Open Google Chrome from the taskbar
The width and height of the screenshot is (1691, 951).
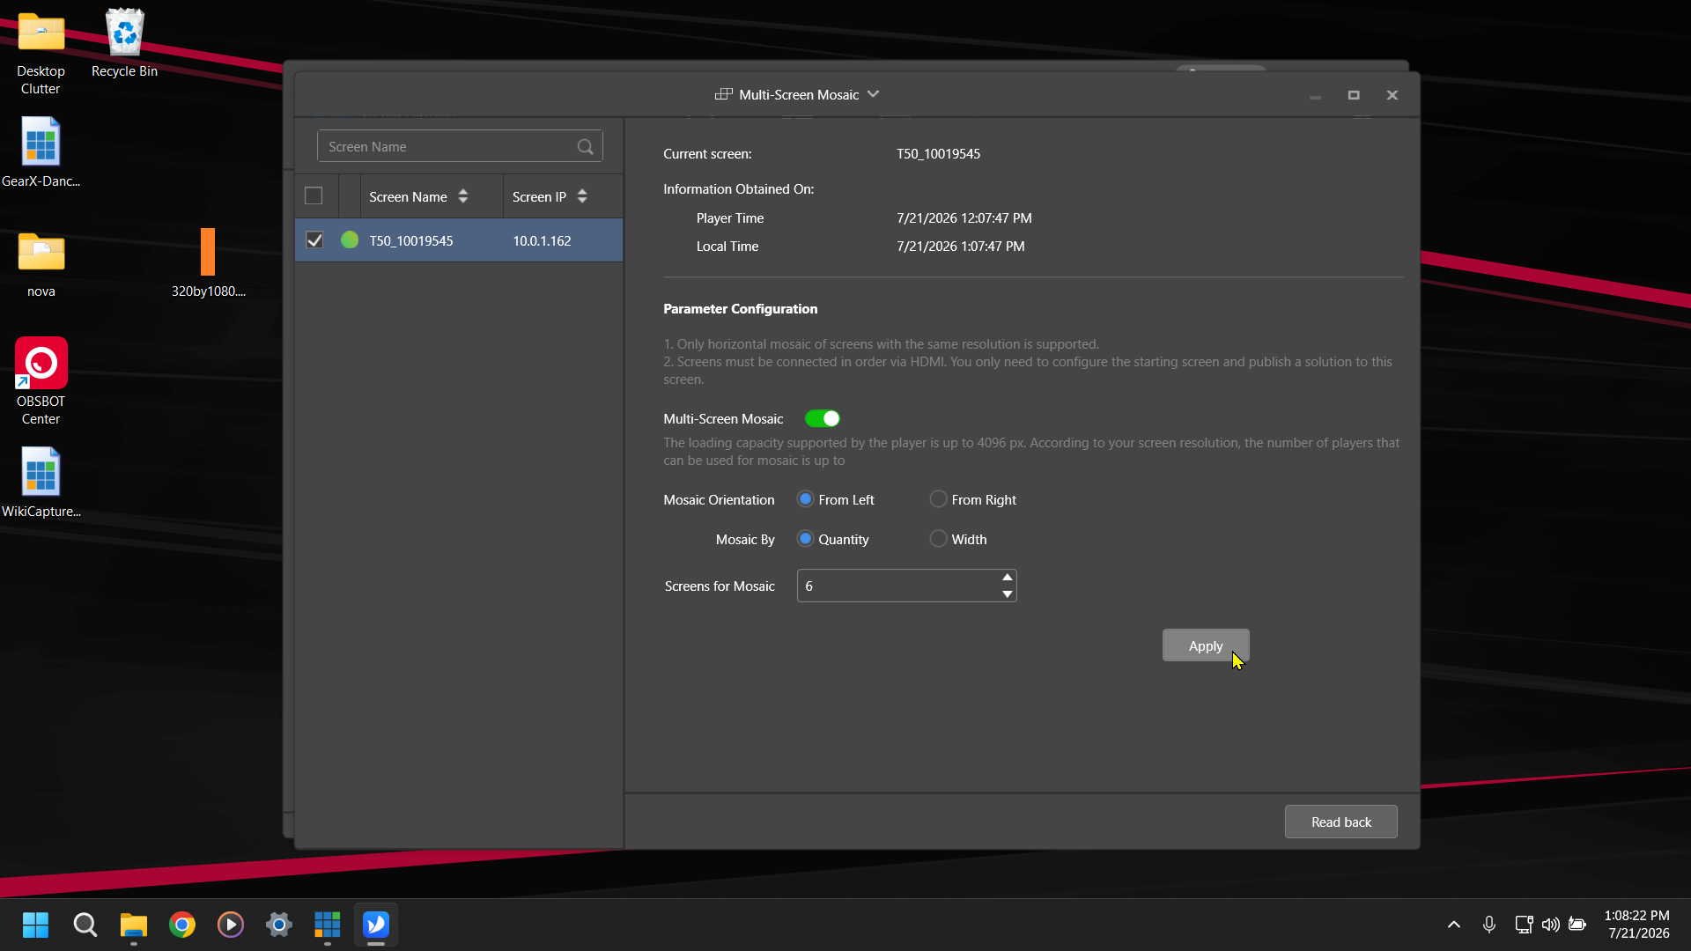point(182,925)
